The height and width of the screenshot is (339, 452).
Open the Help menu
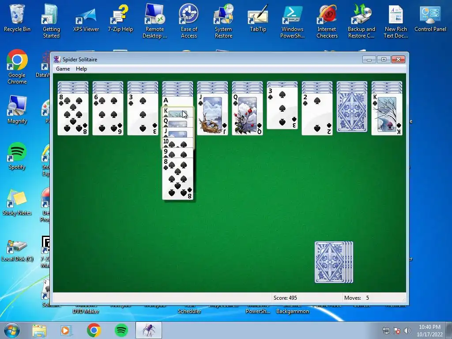(x=81, y=68)
